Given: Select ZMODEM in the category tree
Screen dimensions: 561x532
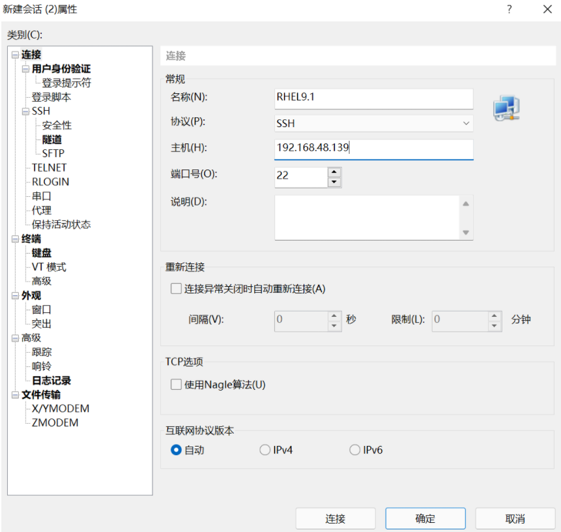Looking at the screenshot, I should [55, 423].
